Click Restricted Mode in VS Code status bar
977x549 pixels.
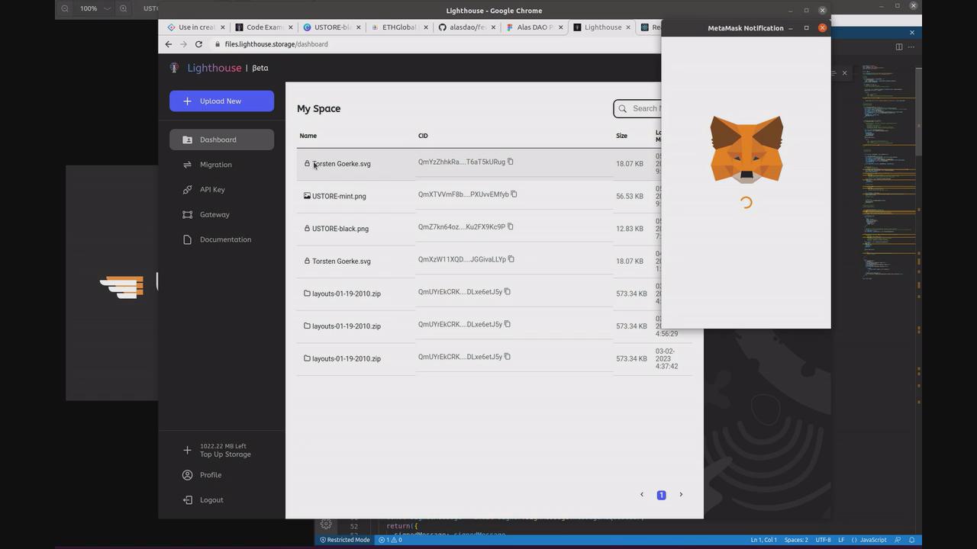point(345,540)
